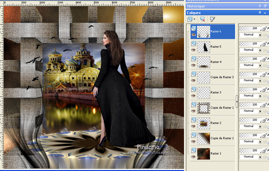
Task: Toggle visibility of Copie de Raster 3
Action: tap(194, 81)
